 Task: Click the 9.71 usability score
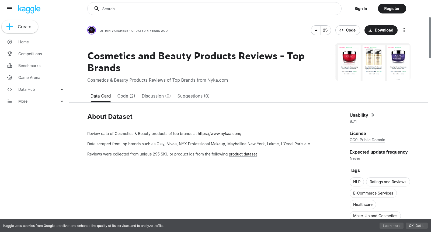(x=353, y=122)
